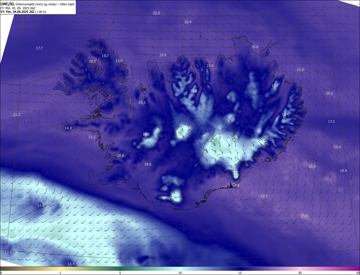Click the 20.0 value label
The height and width of the screenshot is (275, 360).
point(156,13)
